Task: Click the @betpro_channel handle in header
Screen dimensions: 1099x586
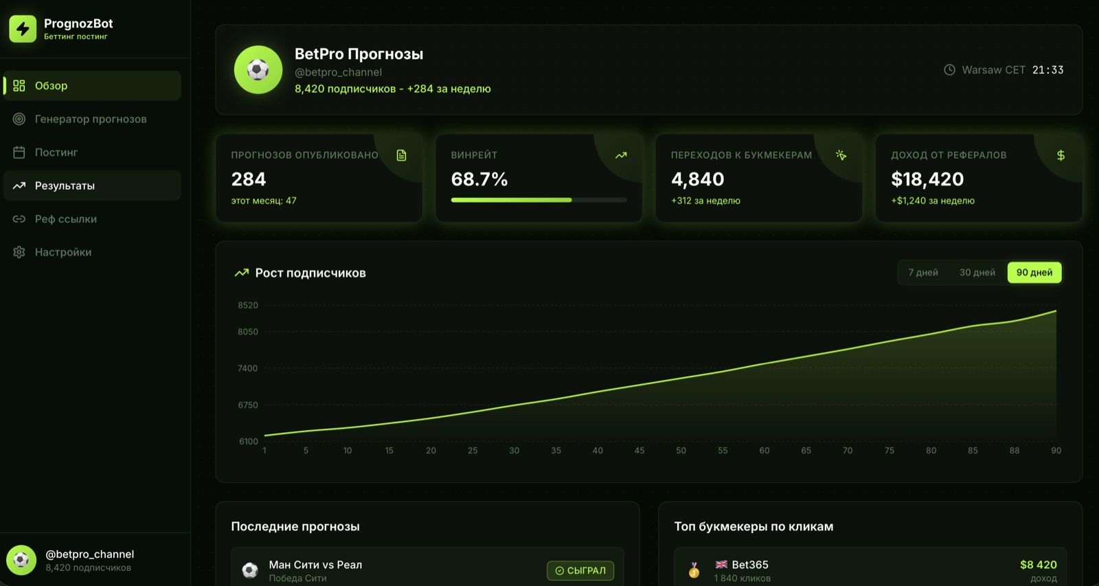Action: click(338, 72)
